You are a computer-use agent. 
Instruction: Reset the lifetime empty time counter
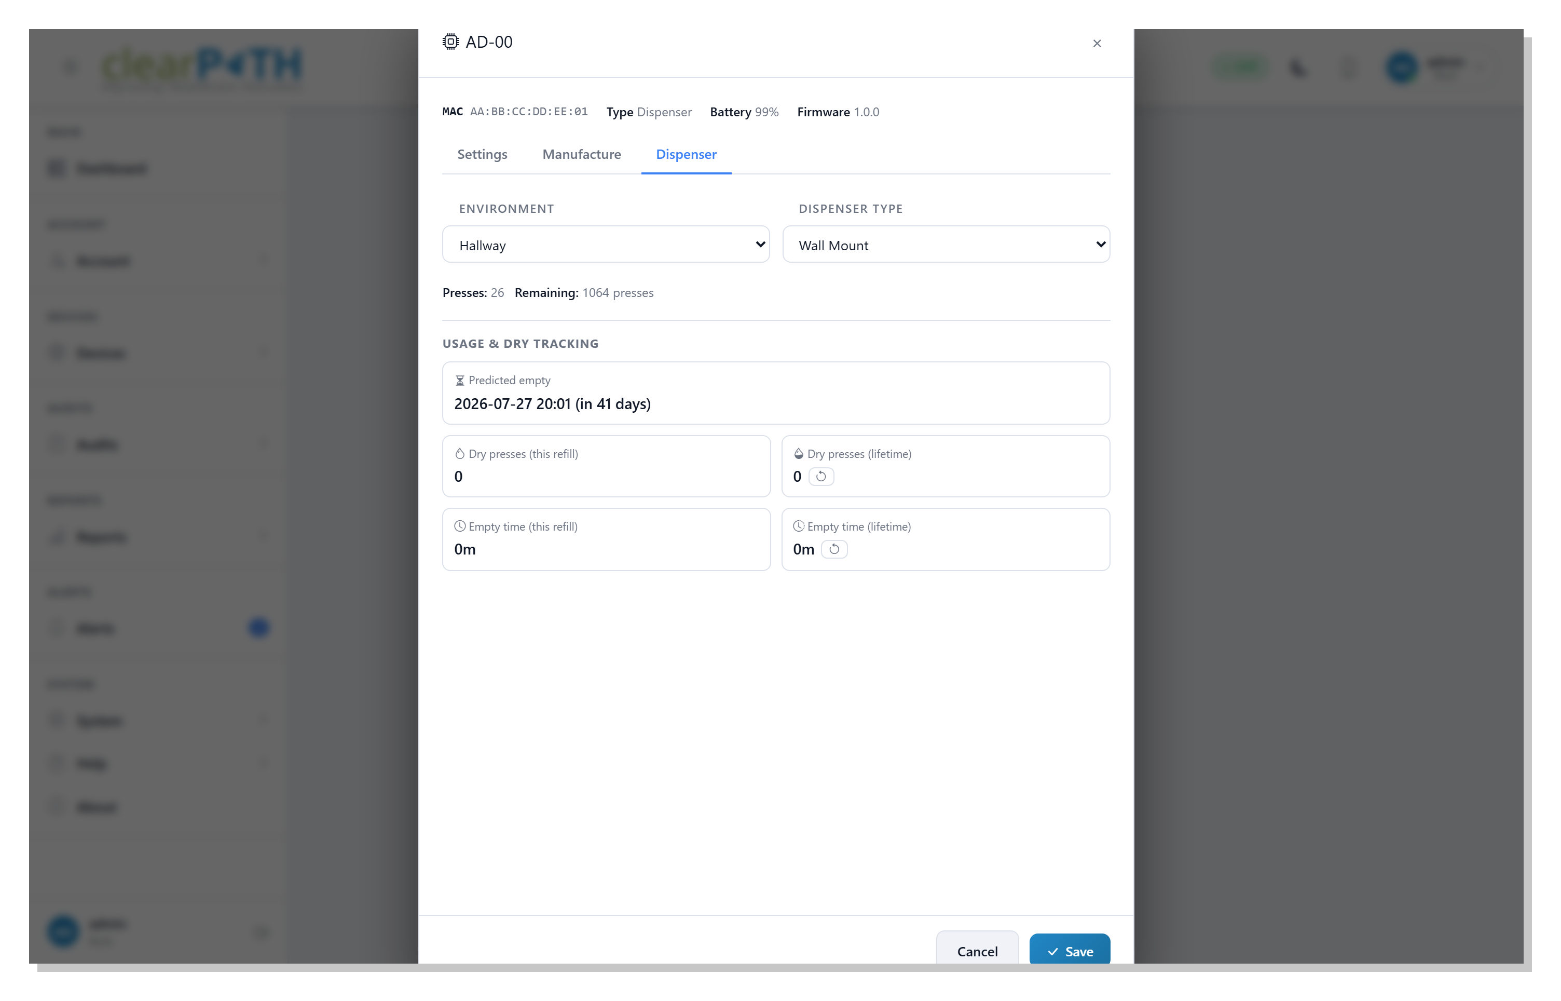coord(834,549)
